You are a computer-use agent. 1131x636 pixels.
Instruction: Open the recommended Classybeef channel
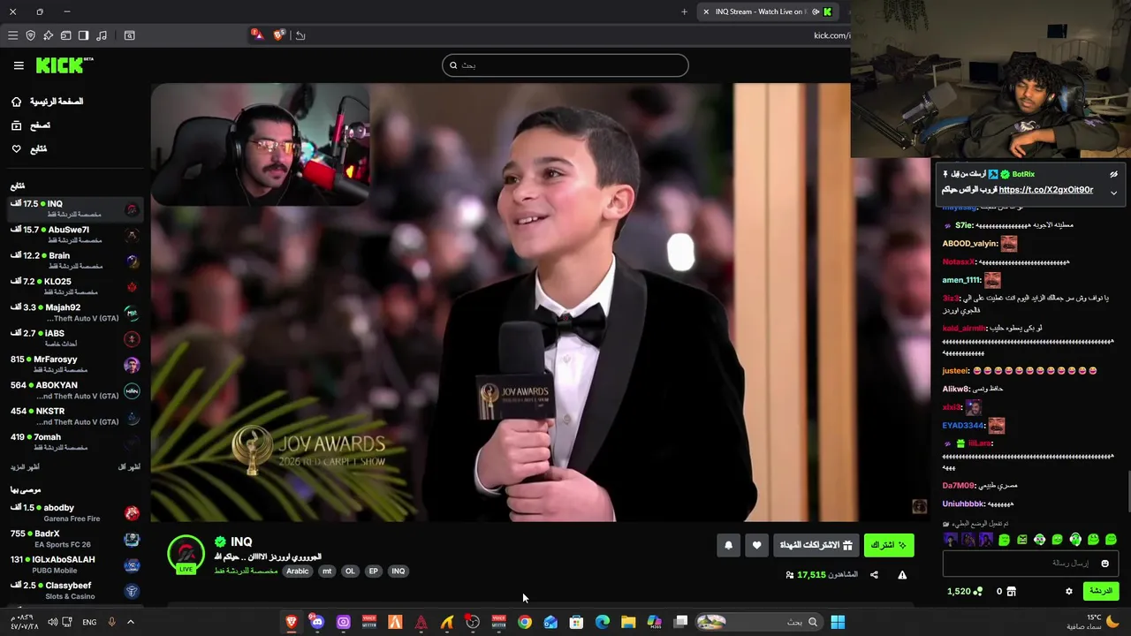(74, 590)
